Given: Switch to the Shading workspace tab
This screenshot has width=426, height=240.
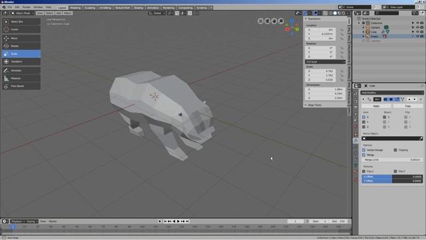Looking at the screenshot, I should point(138,8).
